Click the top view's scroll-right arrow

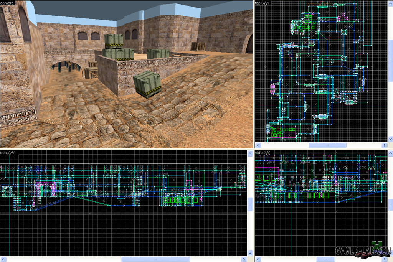tap(385, 145)
